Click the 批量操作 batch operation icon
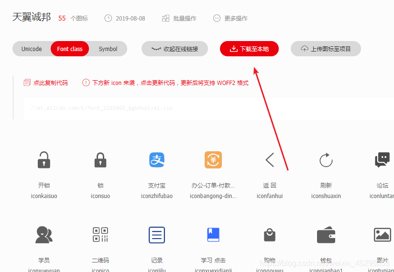This screenshot has height=272, width=394. tap(165, 18)
